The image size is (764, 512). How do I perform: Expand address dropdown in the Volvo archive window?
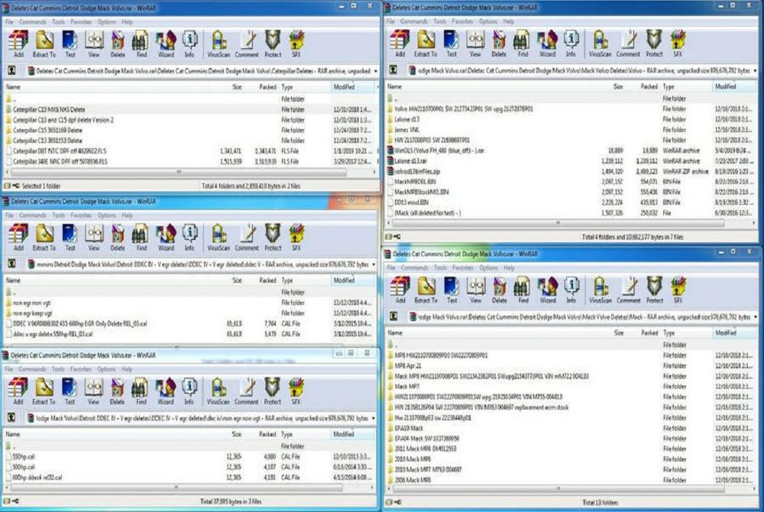(x=756, y=71)
